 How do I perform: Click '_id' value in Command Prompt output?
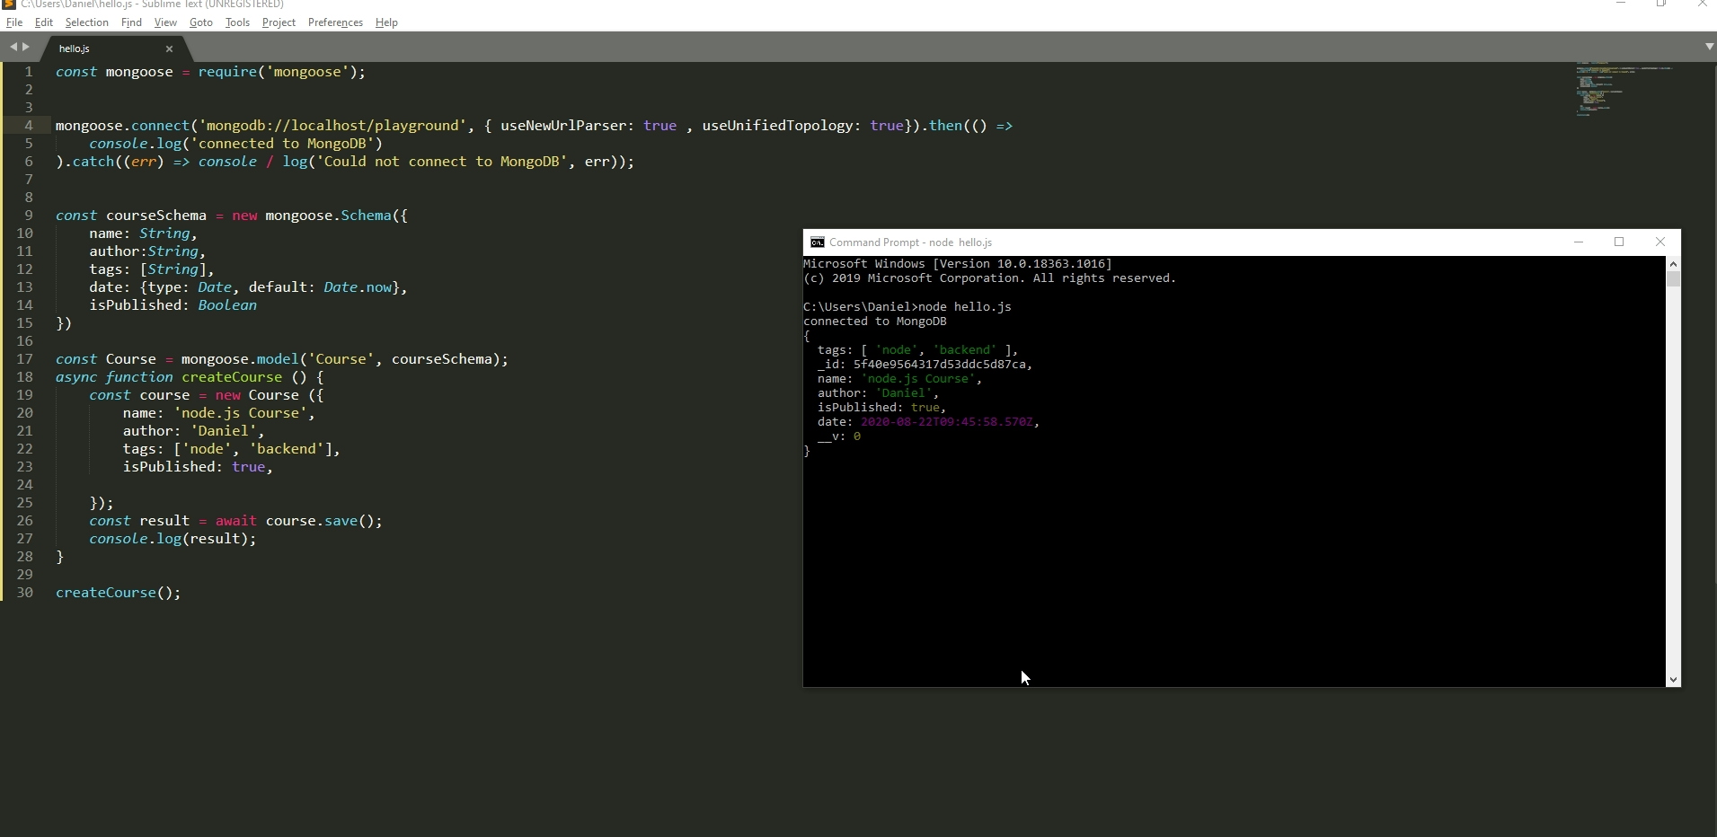click(940, 365)
